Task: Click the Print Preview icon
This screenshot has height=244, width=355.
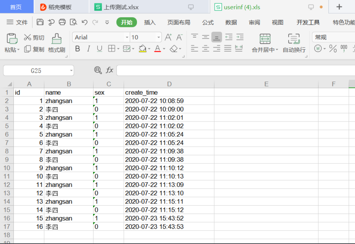Action: [x=73, y=22]
